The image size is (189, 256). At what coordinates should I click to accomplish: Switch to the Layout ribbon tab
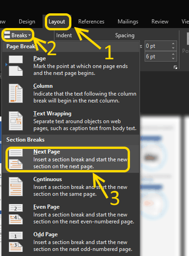point(57,22)
